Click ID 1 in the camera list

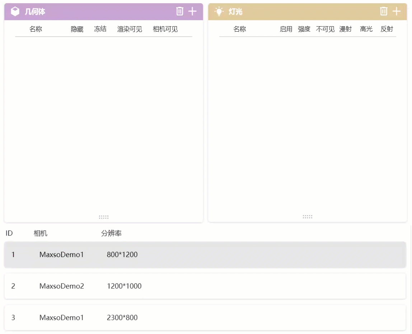point(13,255)
